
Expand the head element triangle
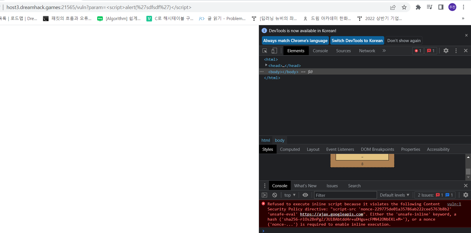[266, 65]
